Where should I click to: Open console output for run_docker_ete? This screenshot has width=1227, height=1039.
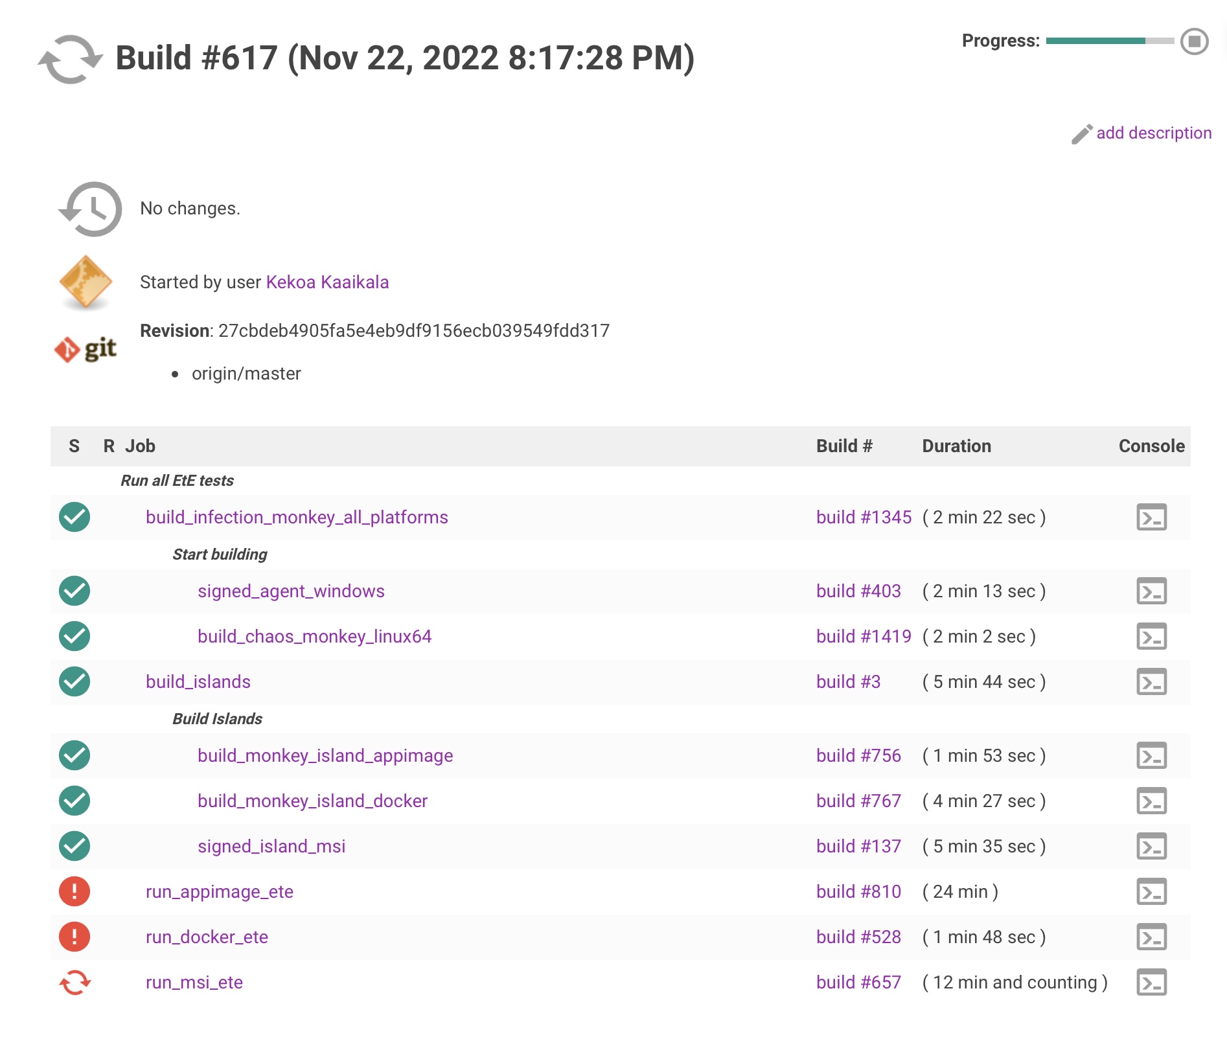tap(1152, 937)
